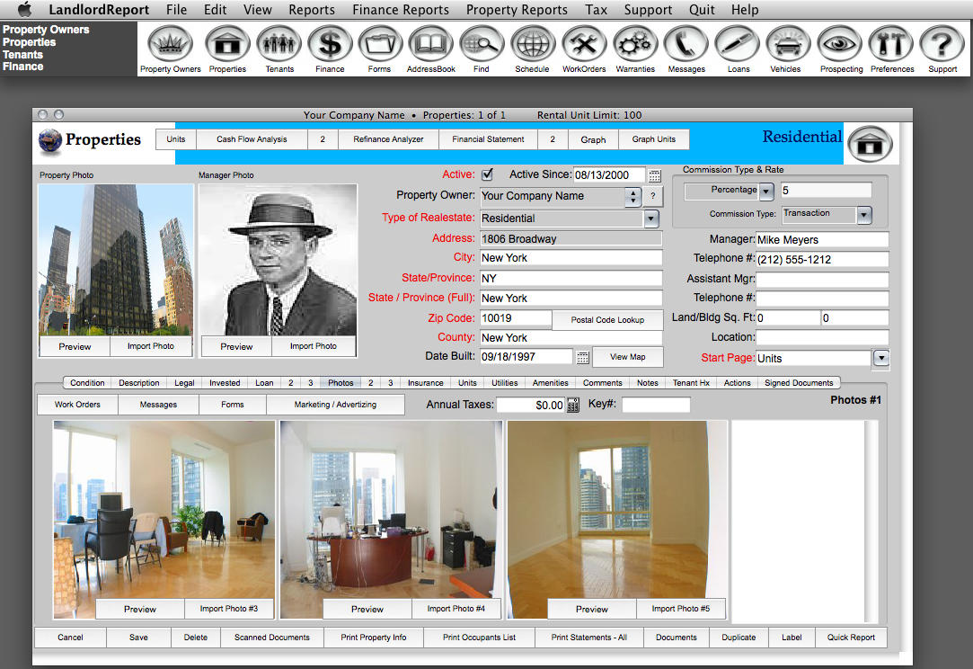The width and height of the screenshot is (973, 669).
Task: Toggle the Active checkbox
Action: tap(488, 174)
